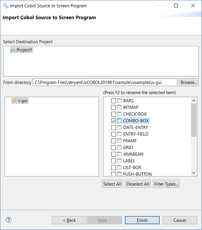Open the help question mark icon
This screenshot has height=230, width=202.
coord(9,220)
